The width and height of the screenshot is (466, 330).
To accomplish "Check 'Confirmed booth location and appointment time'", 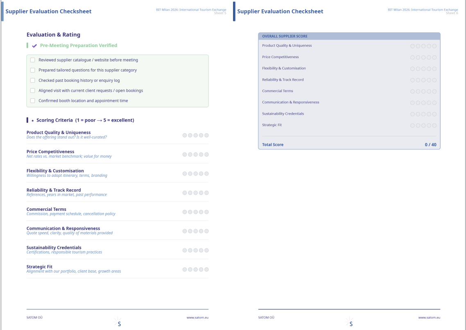I will point(33,101).
